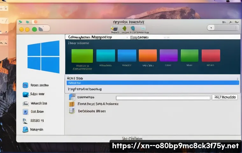The image size is (242, 153).
Task: Click the folder icon beside the empty input field
Action: point(72,97)
